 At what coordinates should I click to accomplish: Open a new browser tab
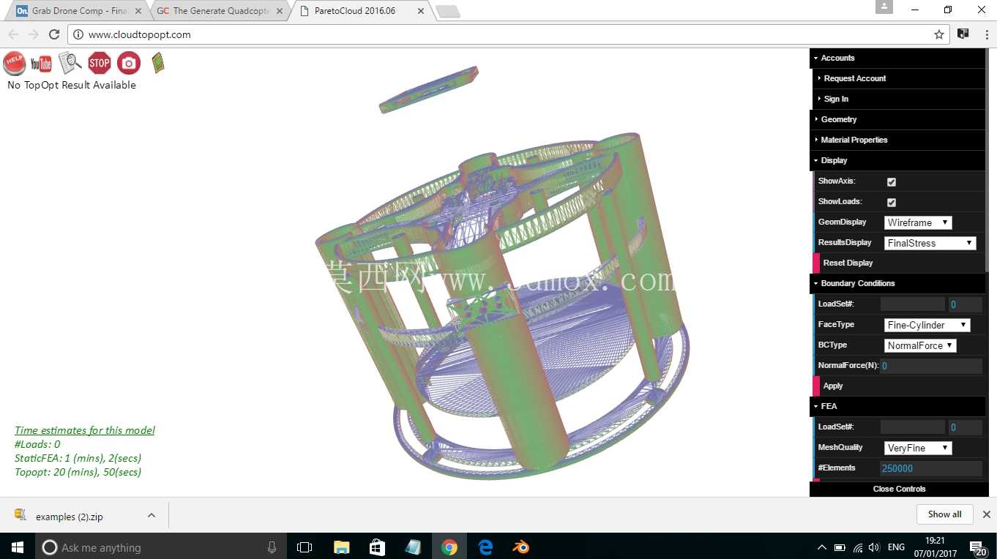[447, 11]
